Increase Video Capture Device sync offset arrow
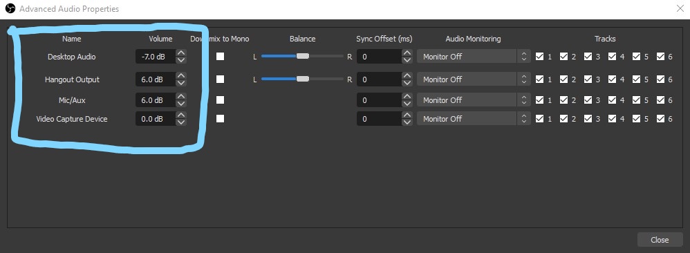690x253 pixels. (407, 115)
